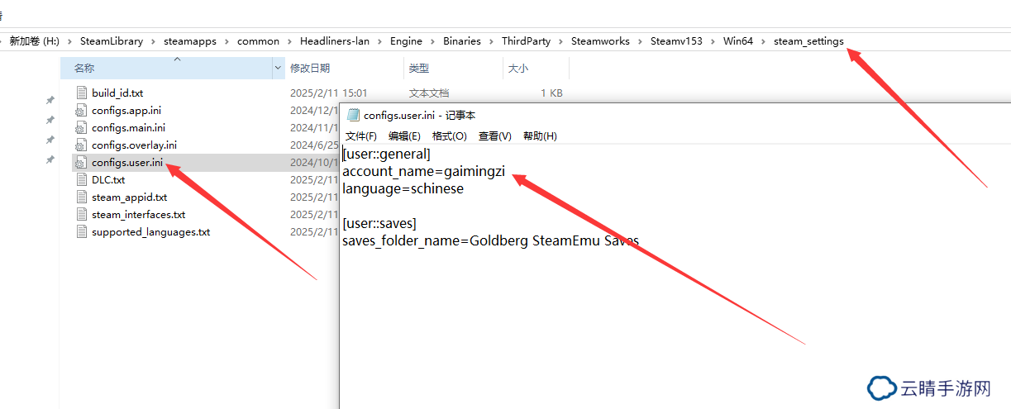The height and width of the screenshot is (409, 1011).
Task: Place cursor in the [user::saves] line
Action: pyautogui.click(x=379, y=223)
